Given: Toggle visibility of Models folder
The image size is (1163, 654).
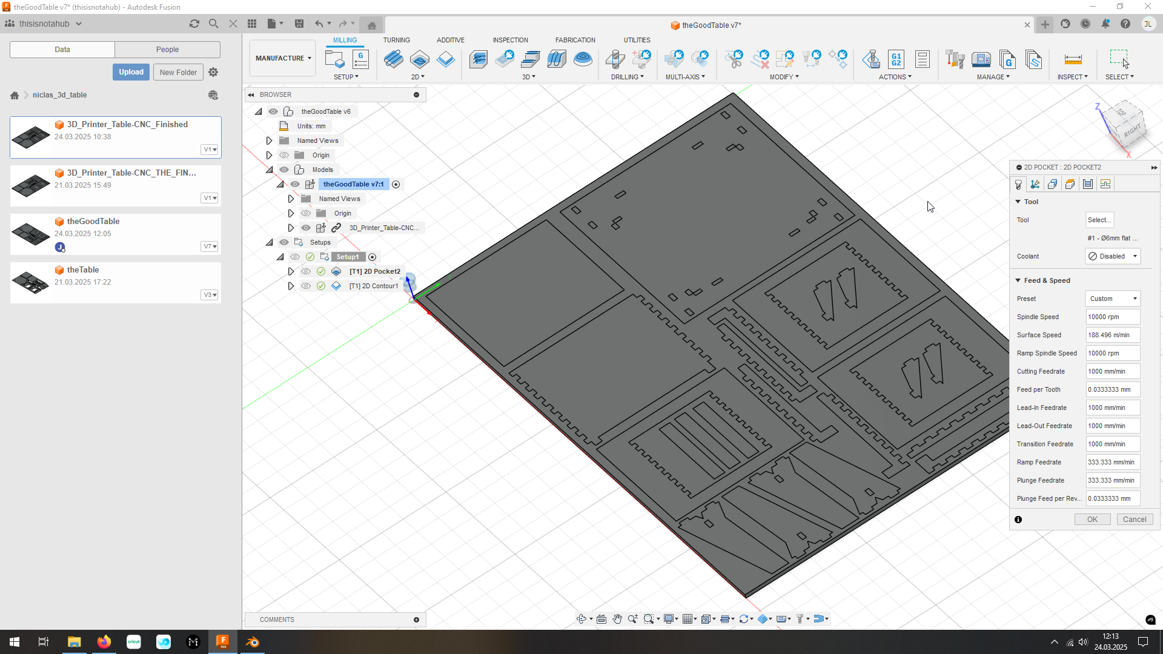Looking at the screenshot, I should (284, 170).
